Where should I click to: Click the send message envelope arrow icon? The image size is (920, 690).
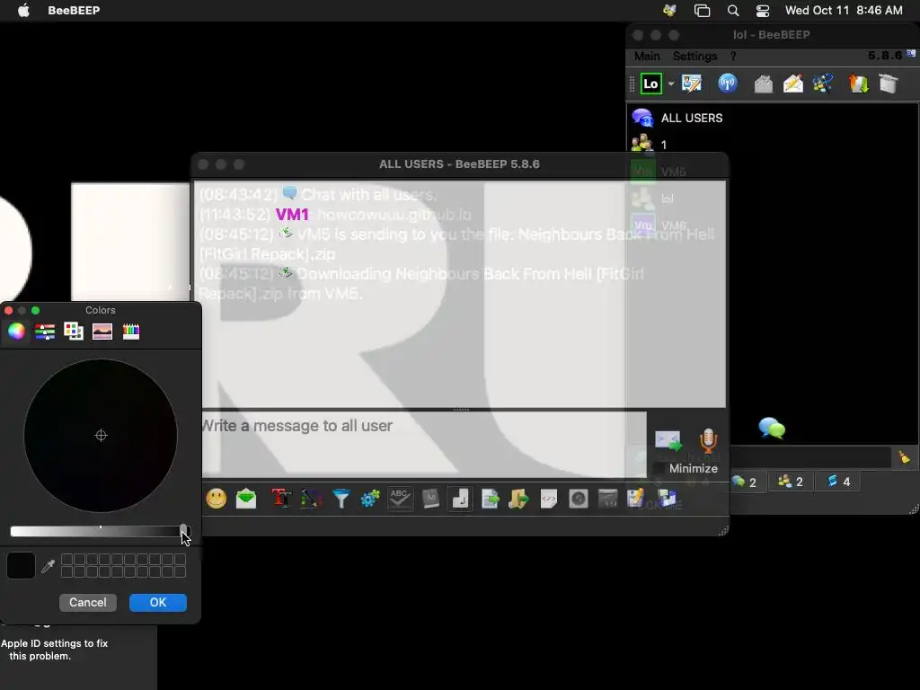[668, 440]
